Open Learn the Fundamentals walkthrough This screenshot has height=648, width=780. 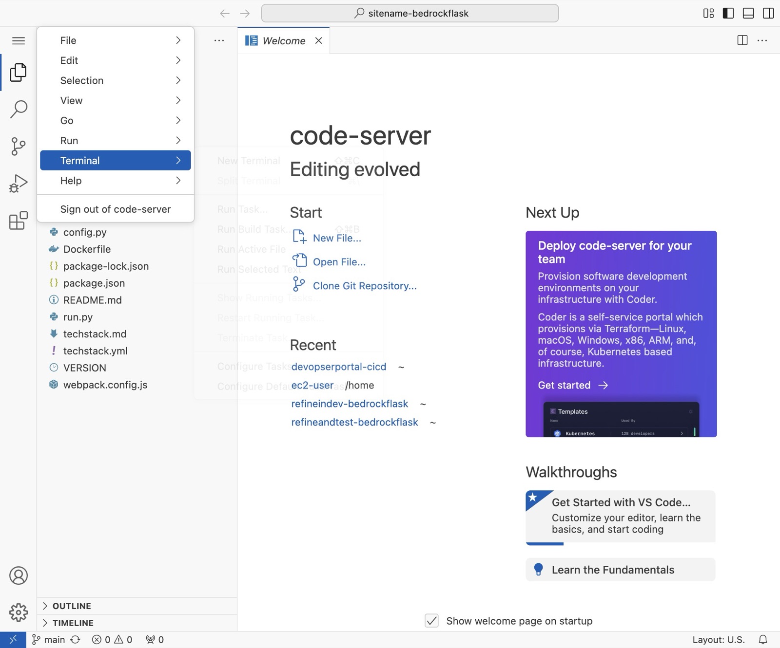[621, 570]
